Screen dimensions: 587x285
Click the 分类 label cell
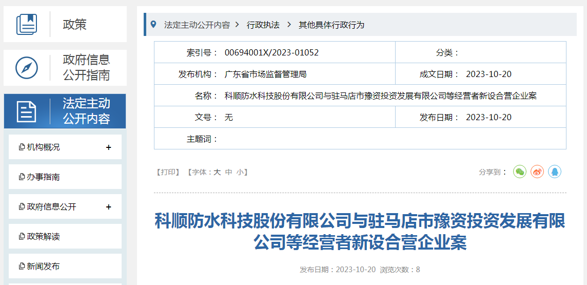tap(447, 52)
